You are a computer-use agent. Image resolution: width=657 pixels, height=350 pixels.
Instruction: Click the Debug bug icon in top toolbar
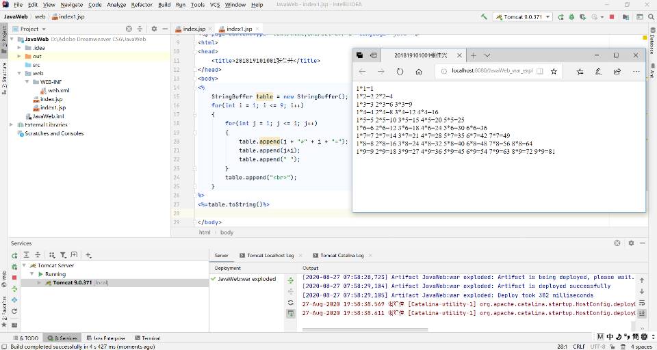coord(571,16)
